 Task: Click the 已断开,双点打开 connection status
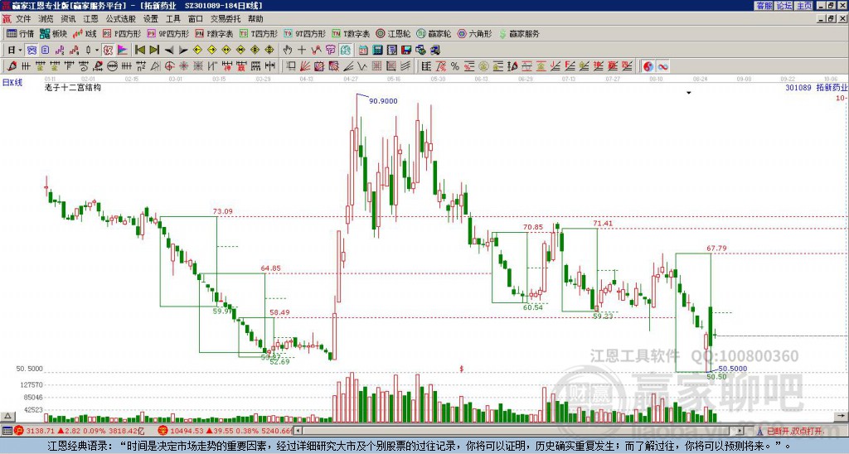(x=794, y=432)
